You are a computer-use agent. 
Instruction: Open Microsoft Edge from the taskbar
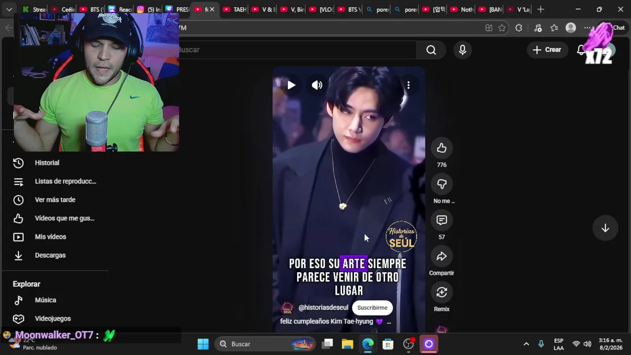click(x=368, y=344)
